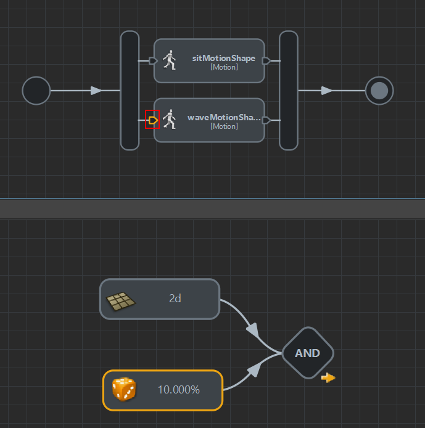The width and height of the screenshot is (425, 428).
Task: Click the walking figure icon on waveMotionSha node
Action: (169, 119)
